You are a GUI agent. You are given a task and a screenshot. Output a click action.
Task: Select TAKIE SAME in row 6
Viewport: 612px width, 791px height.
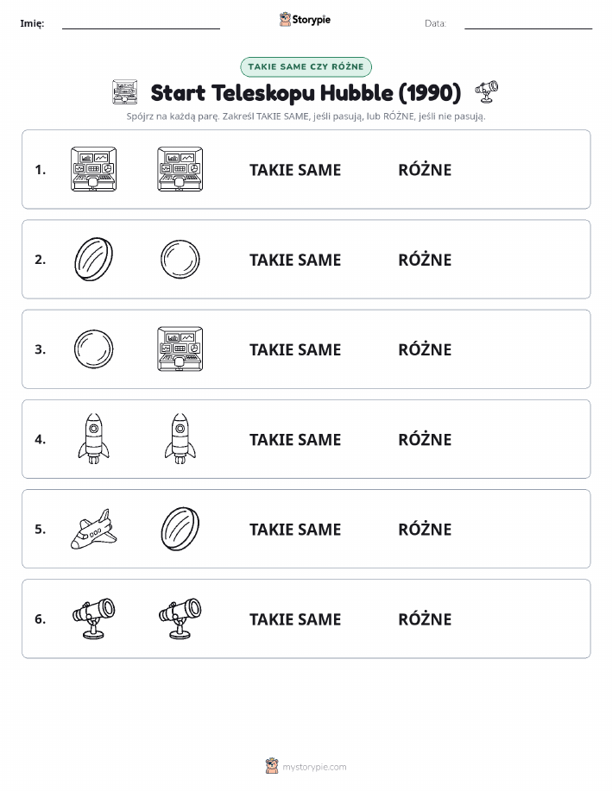295,619
